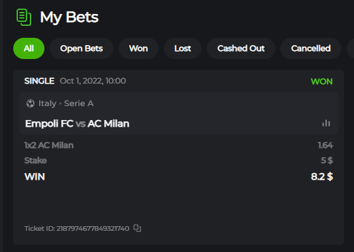Open the partially hidden filter pill after Cancelled

tap(351, 48)
